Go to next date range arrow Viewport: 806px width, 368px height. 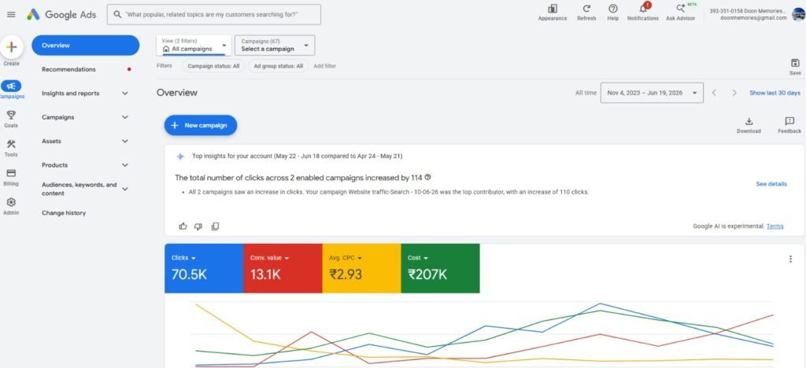(x=734, y=93)
